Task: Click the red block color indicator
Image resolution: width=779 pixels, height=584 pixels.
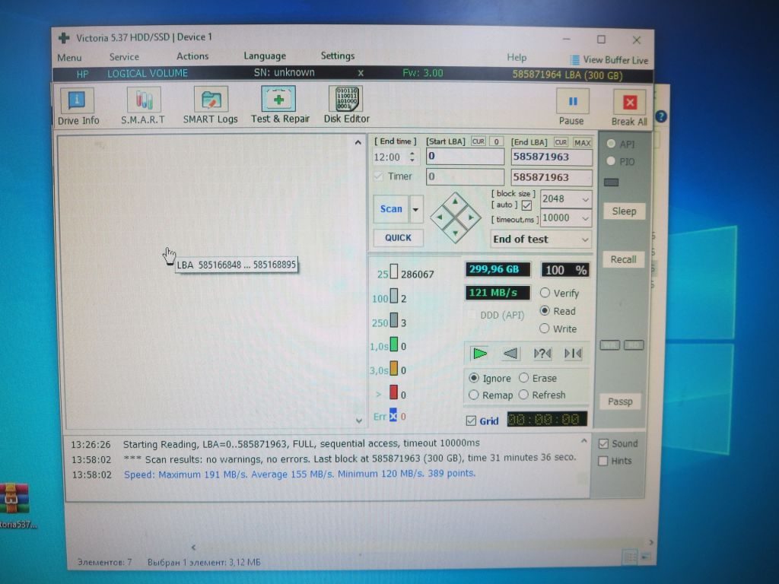Action: click(x=393, y=392)
